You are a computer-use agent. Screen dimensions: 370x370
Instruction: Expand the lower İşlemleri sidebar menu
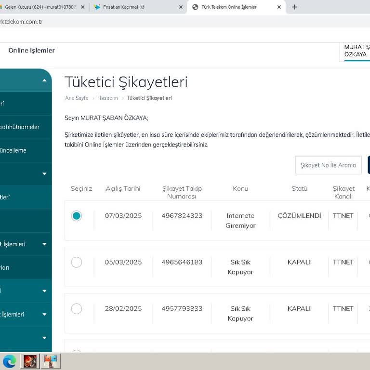[44, 314]
